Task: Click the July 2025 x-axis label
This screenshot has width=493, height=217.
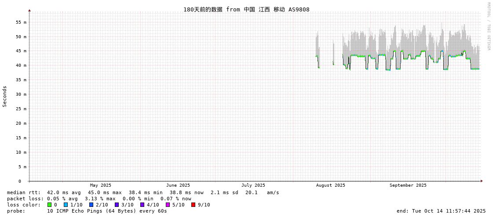Action: 253,185
